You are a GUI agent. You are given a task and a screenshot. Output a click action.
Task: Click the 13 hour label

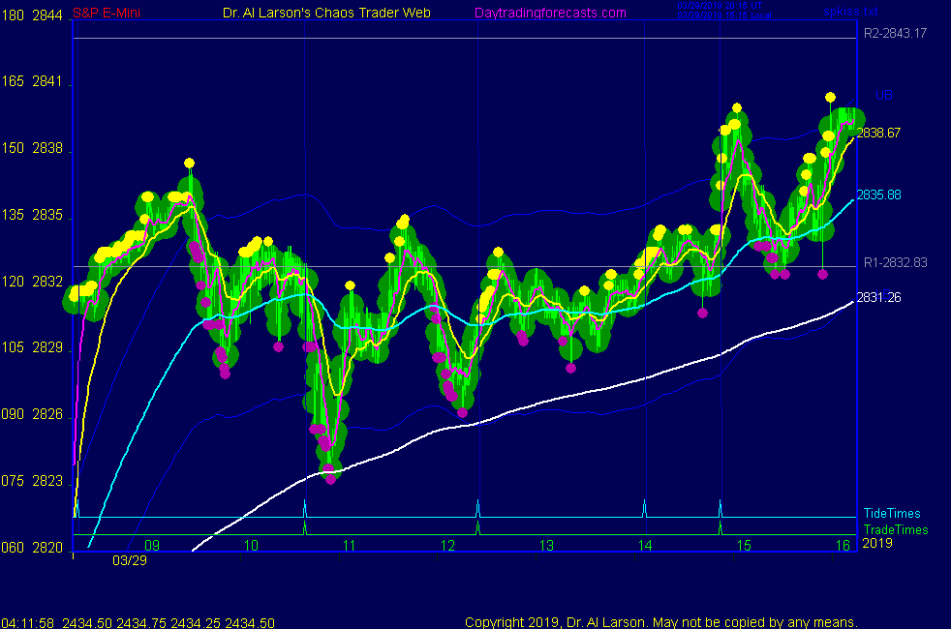546,546
